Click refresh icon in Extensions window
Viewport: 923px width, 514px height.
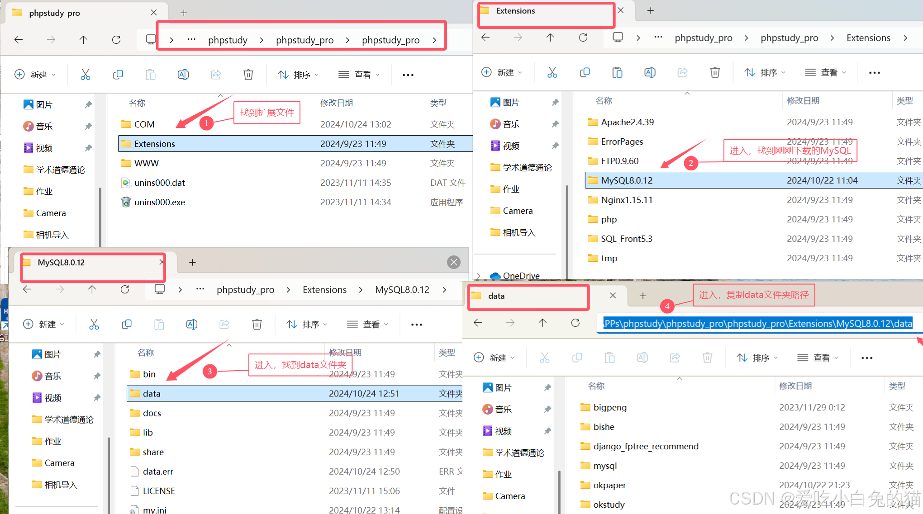pyautogui.click(x=583, y=38)
